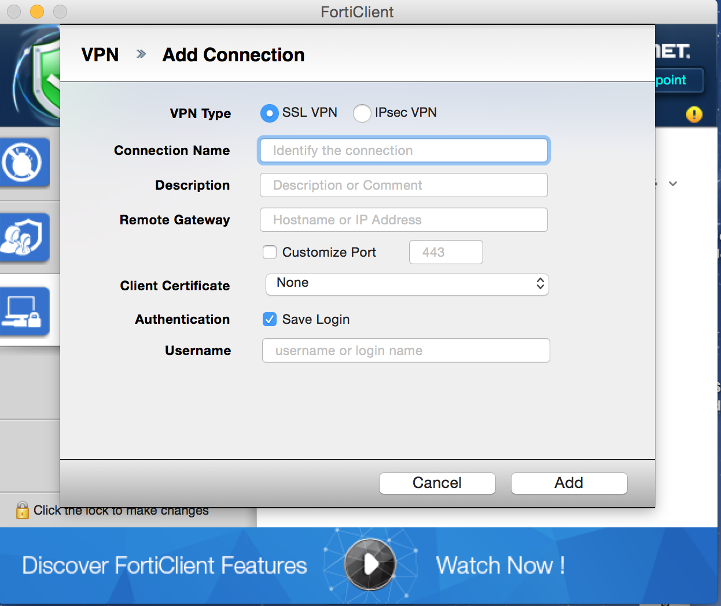The height and width of the screenshot is (606, 721).
Task: Select the IPsec VPN radio button
Action: click(362, 113)
